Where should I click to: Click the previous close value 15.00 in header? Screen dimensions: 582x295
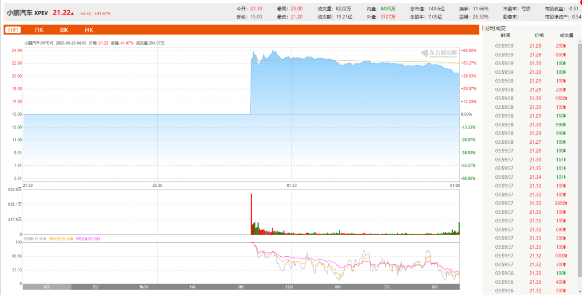256,17
